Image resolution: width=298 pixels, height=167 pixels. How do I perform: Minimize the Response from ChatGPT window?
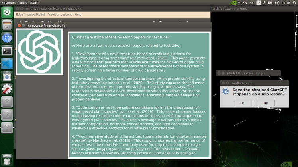pyautogui.click(x=24, y=25)
